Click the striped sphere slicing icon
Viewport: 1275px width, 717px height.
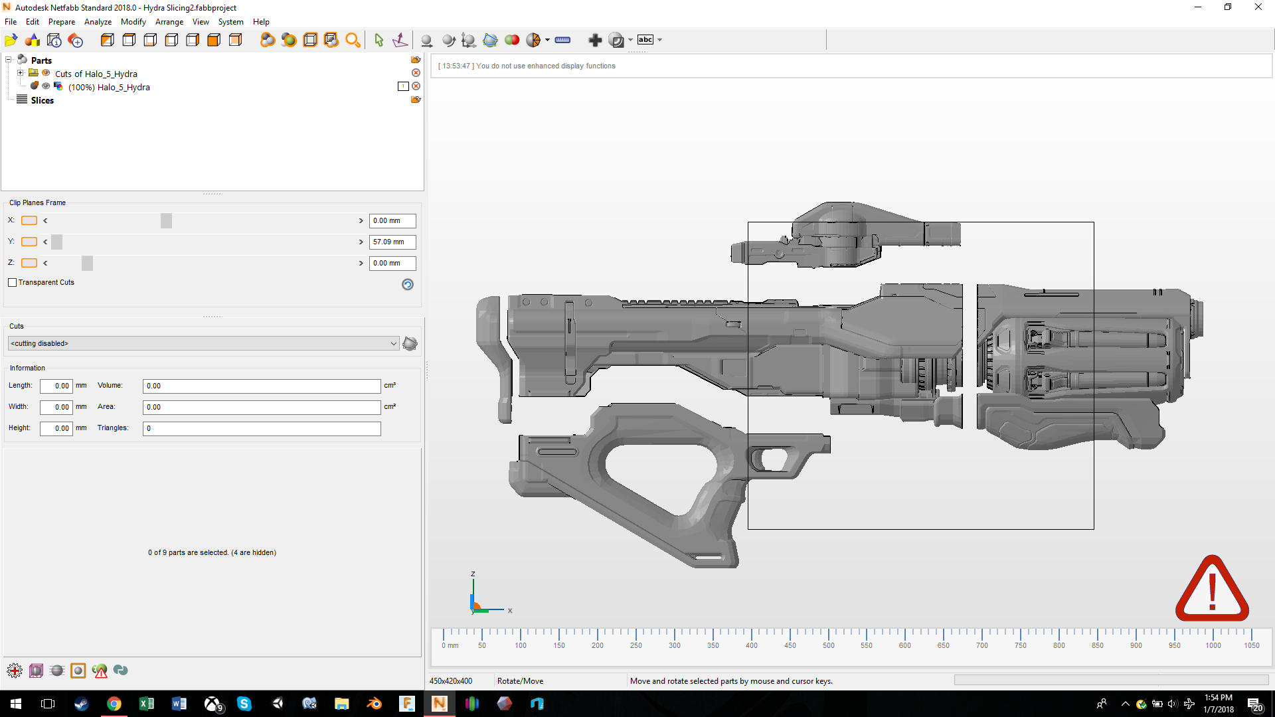click(57, 671)
